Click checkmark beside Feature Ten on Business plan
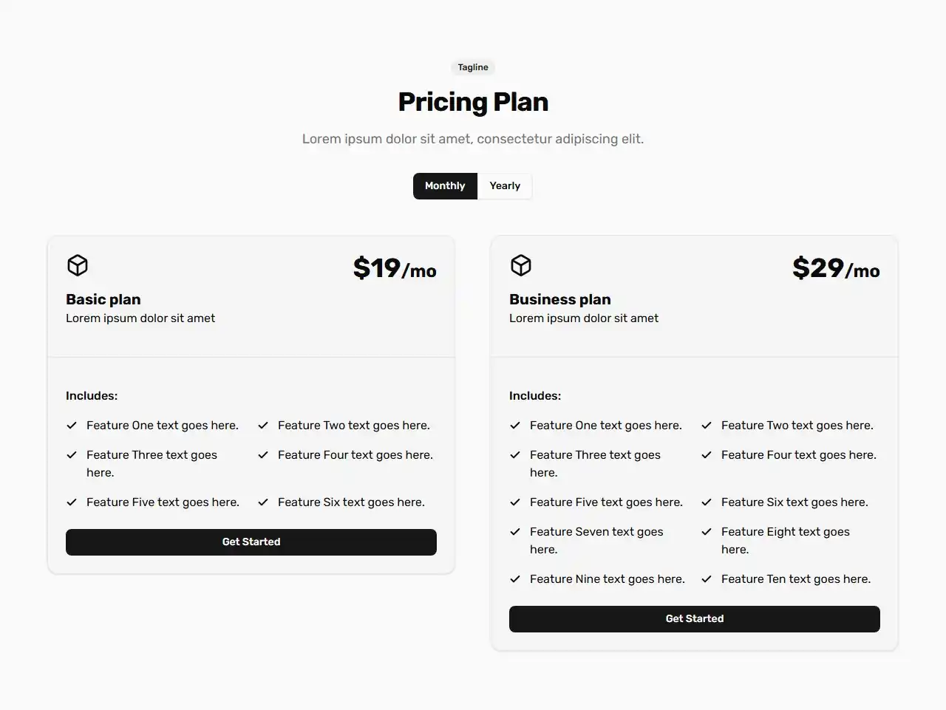 coord(707,579)
